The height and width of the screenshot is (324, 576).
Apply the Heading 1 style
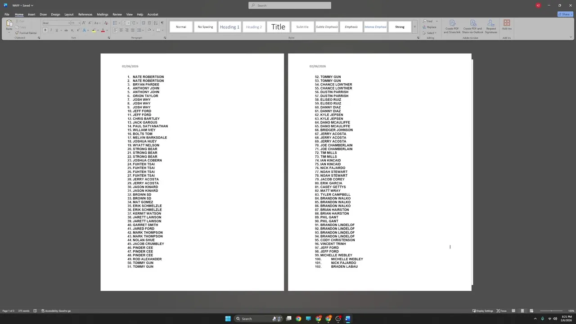coord(229,27)
